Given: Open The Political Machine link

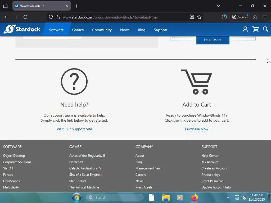Looking at the screenshot, I should coord(84,187).
